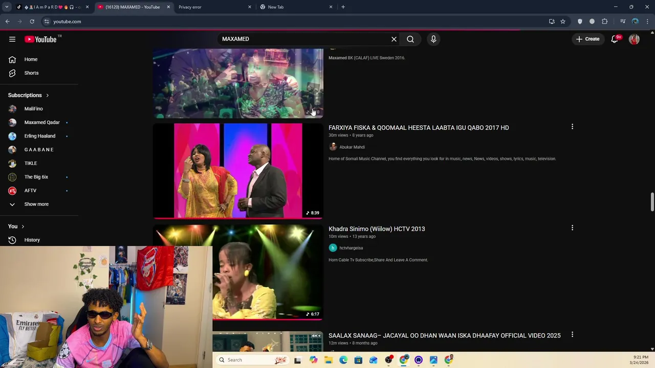Open more options for Khadra Sinimo video

click(x=572, y=228)
